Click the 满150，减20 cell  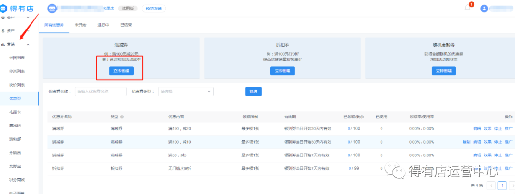click(x=179, y=128)
